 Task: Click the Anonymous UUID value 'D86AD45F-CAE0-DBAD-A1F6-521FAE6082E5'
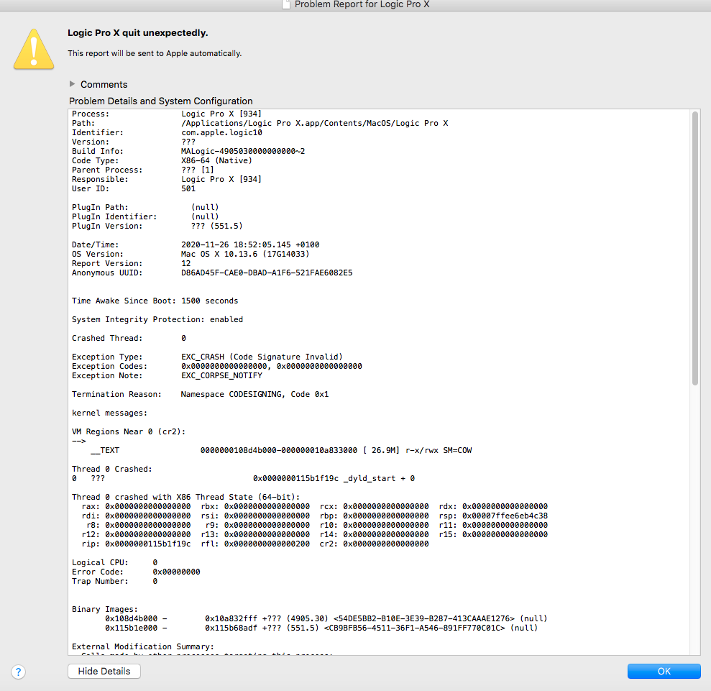point(267,273)
